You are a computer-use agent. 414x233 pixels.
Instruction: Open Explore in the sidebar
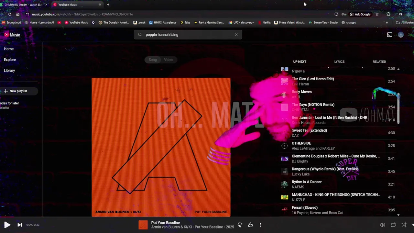pyautogui.click(x=10, y=60)
